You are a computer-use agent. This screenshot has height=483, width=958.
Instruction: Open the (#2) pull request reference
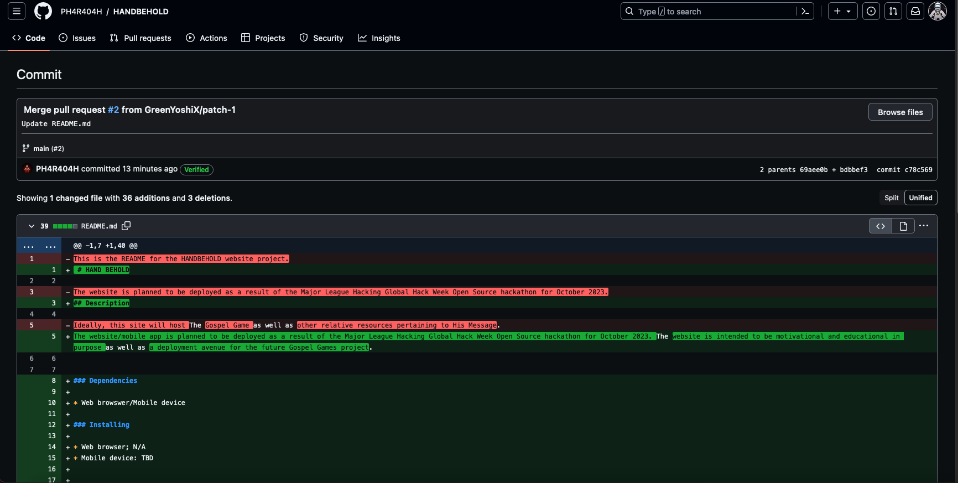[58, 148]
